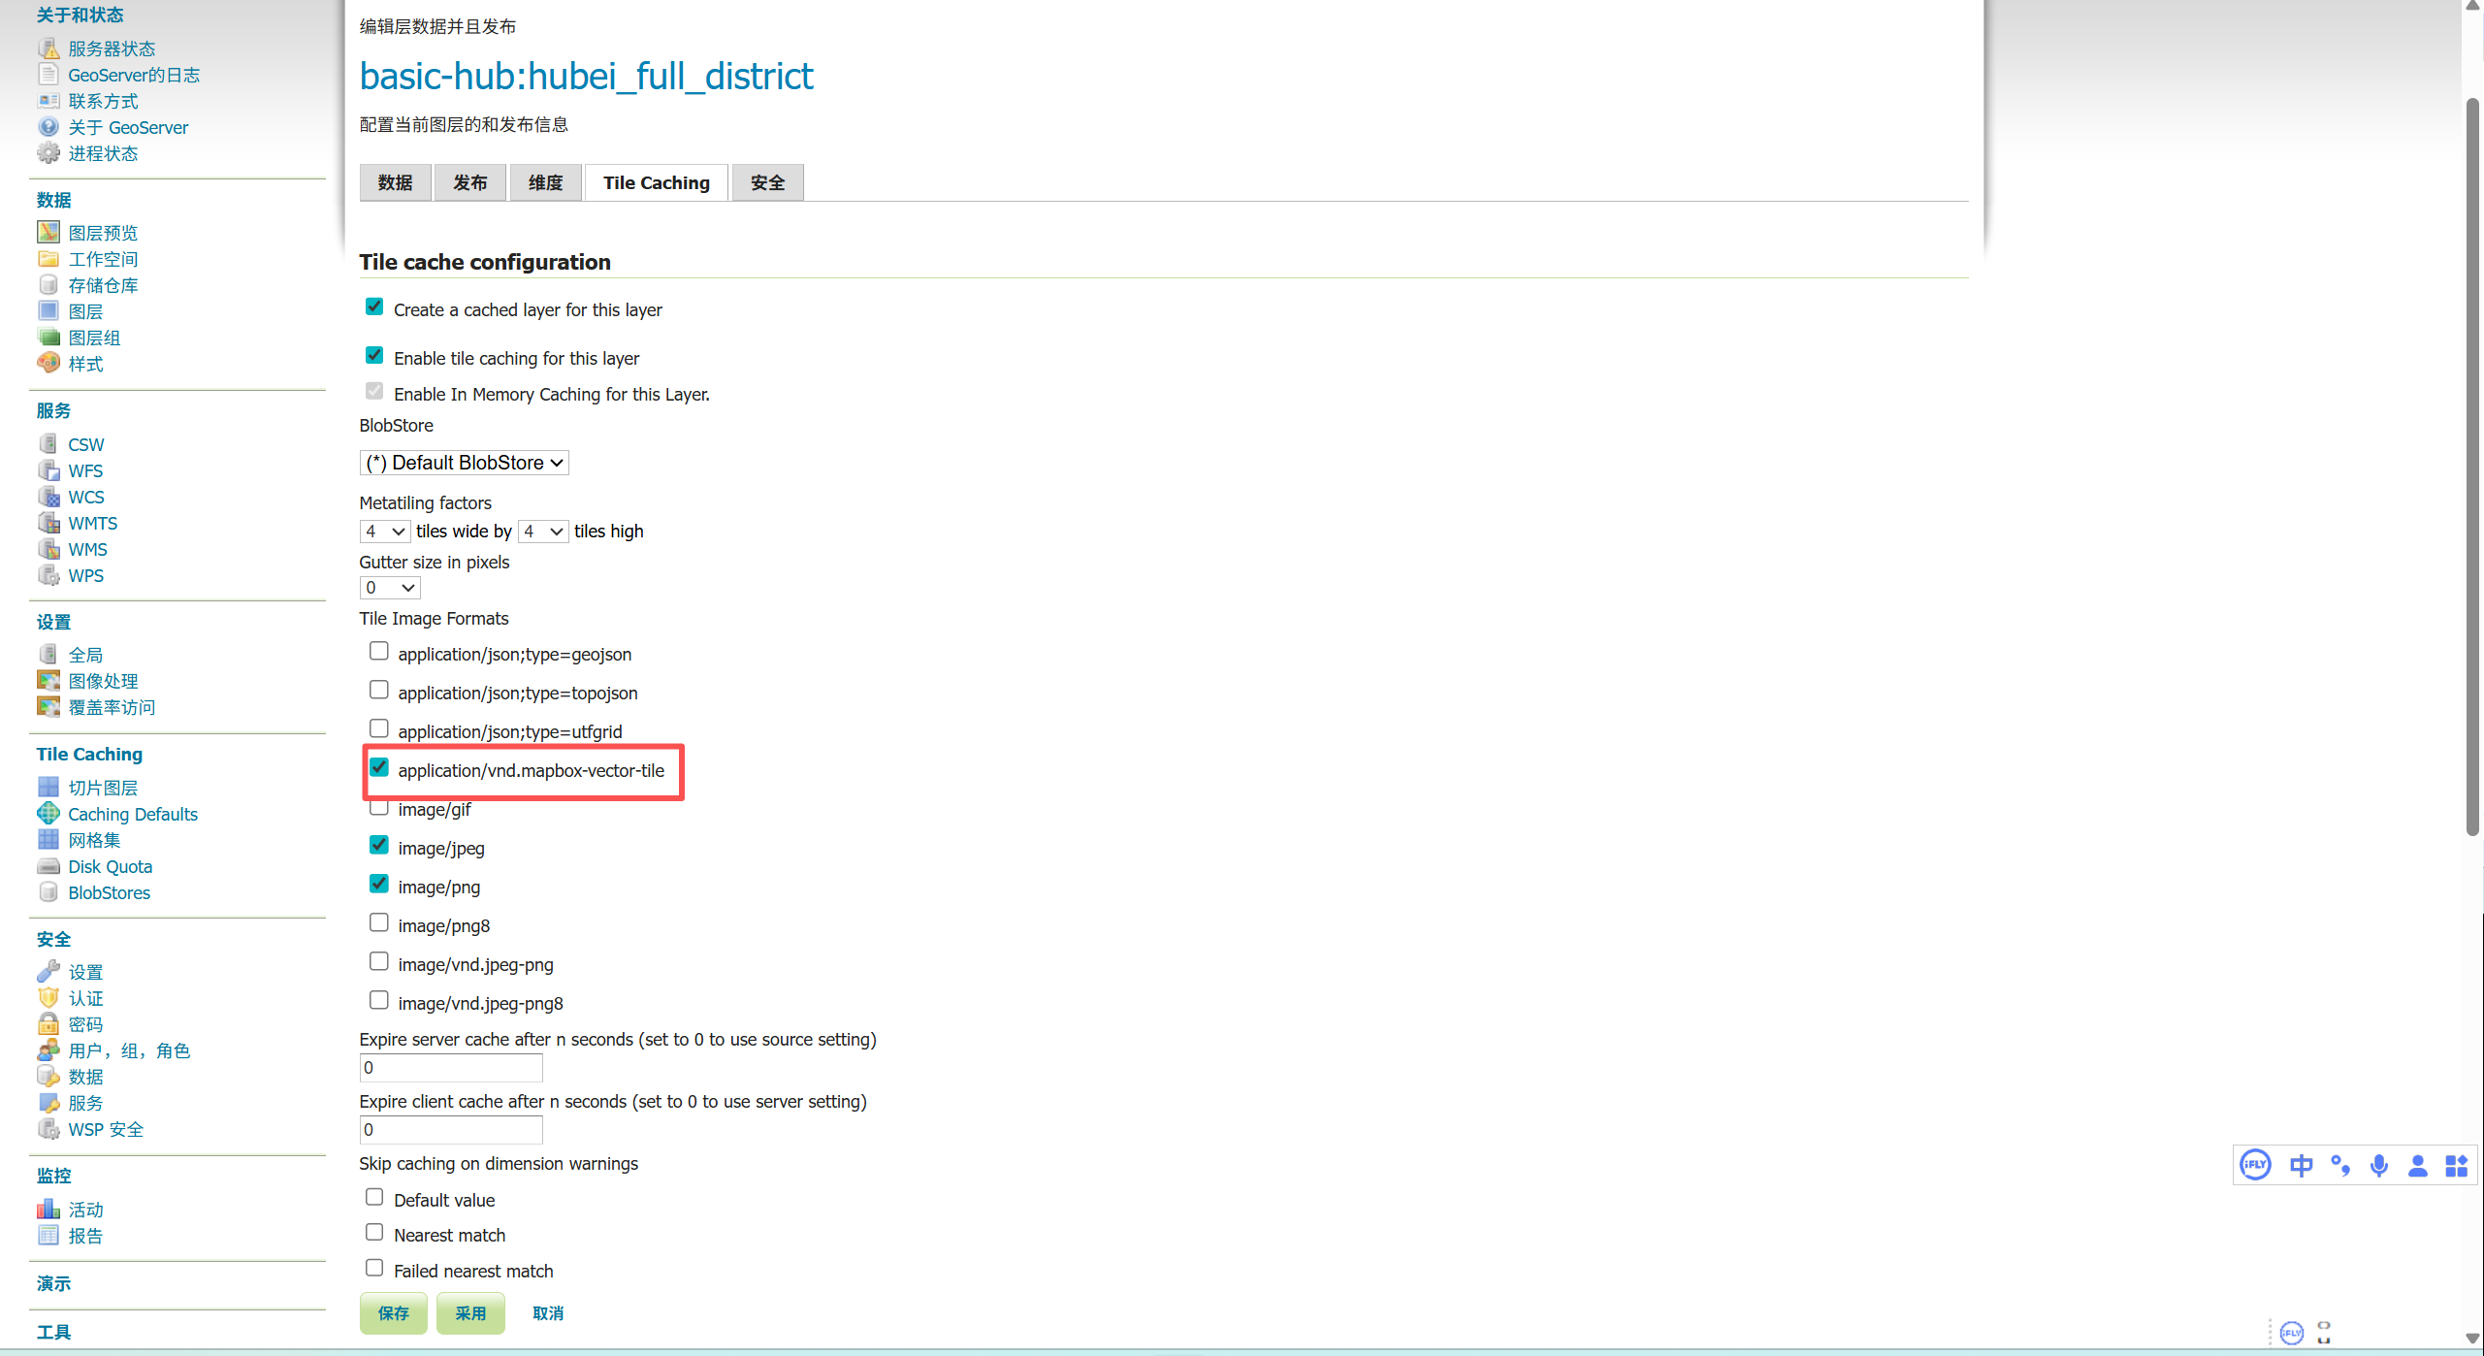
Task: Click the Server Status warning icon
Action: click(48, 48)
